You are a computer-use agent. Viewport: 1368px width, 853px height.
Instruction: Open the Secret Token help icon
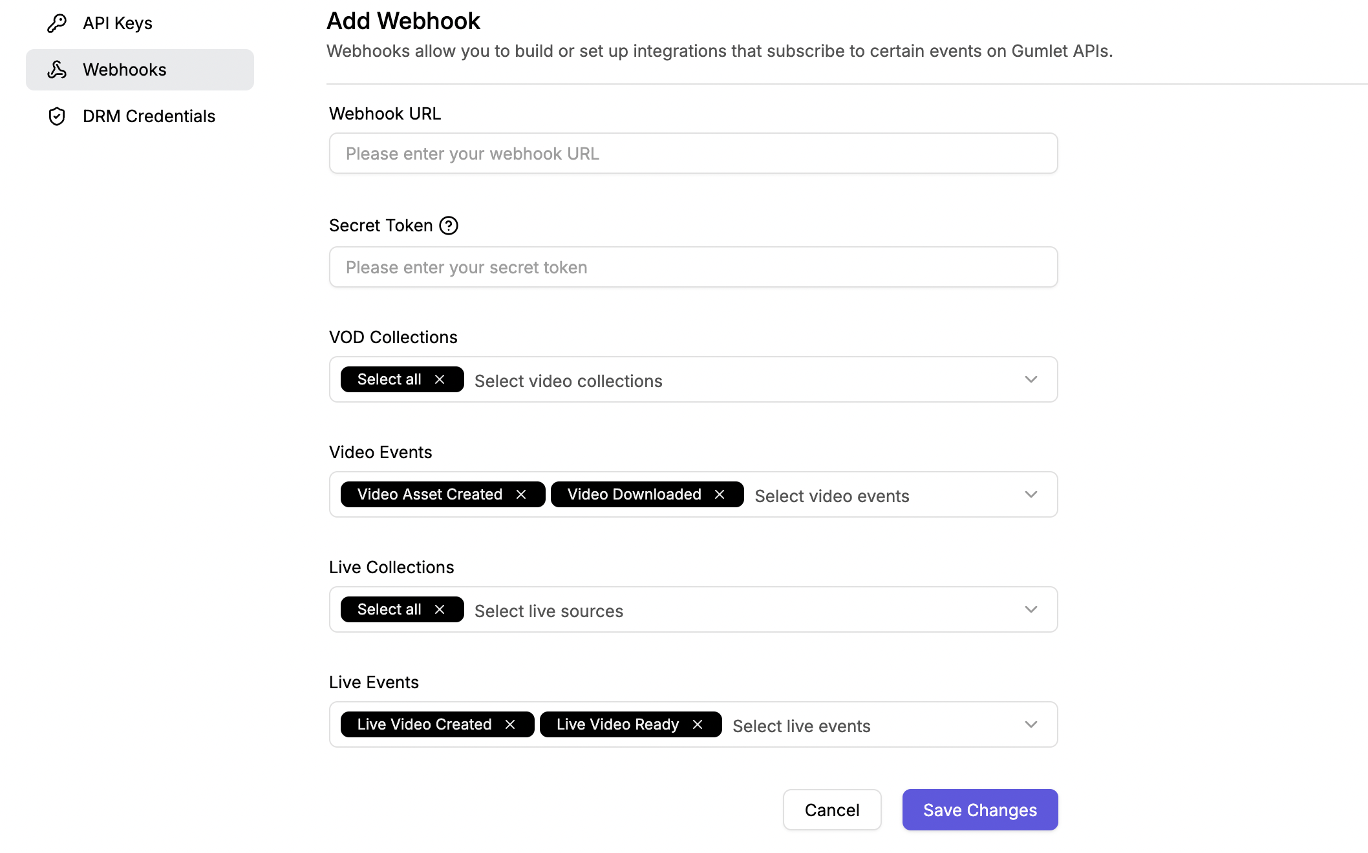click(449, 226)
